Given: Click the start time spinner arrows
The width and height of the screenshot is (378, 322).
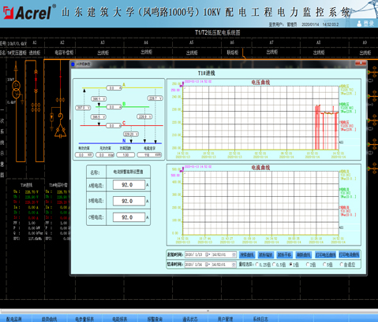Looking at the screenshot, I should pyautogui.click(x=234, y=254).
